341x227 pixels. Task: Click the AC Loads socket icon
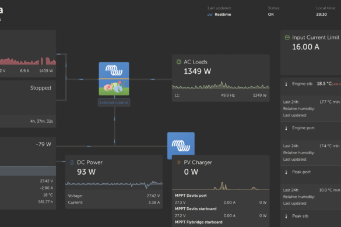coord(178,62)
